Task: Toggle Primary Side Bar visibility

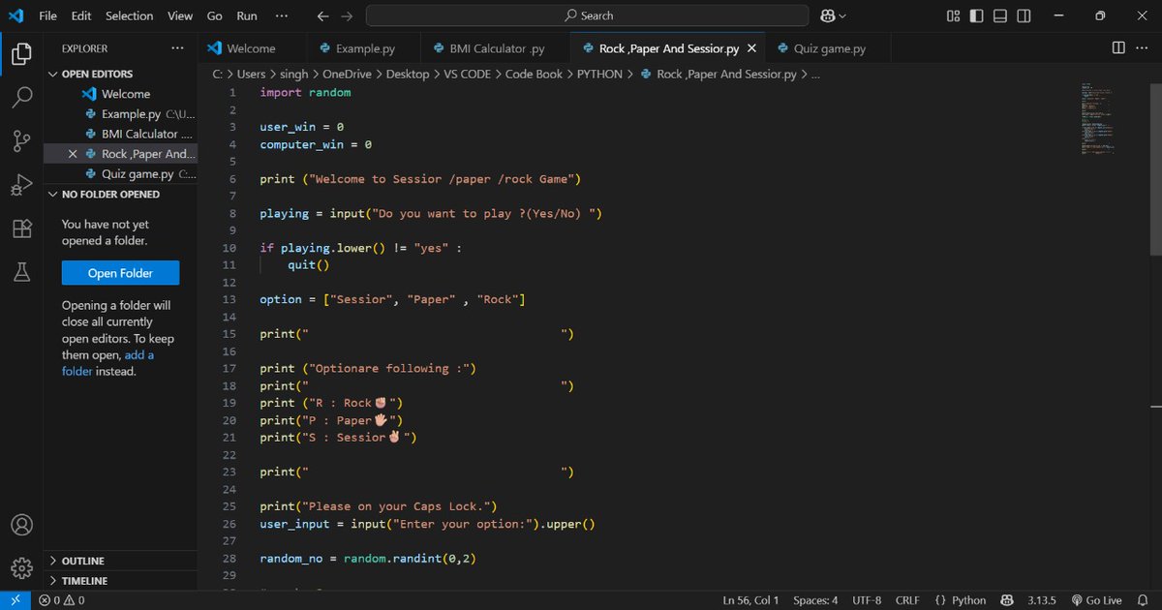Action: [x=976, y=15]
